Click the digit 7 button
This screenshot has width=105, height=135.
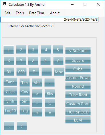coord(21,61)
